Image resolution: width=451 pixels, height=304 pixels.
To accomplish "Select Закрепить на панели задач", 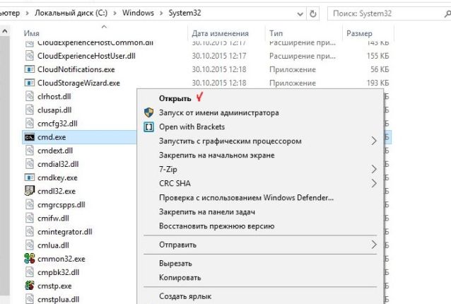I will 207,212.
